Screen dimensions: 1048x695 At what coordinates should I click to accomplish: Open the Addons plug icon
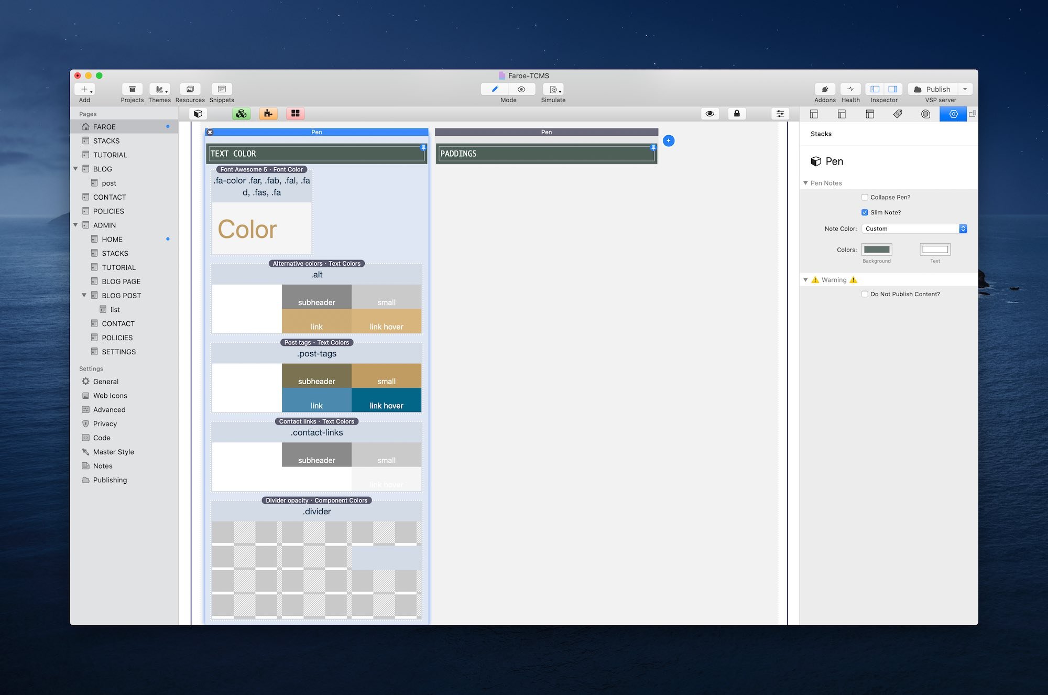point(825,90)
